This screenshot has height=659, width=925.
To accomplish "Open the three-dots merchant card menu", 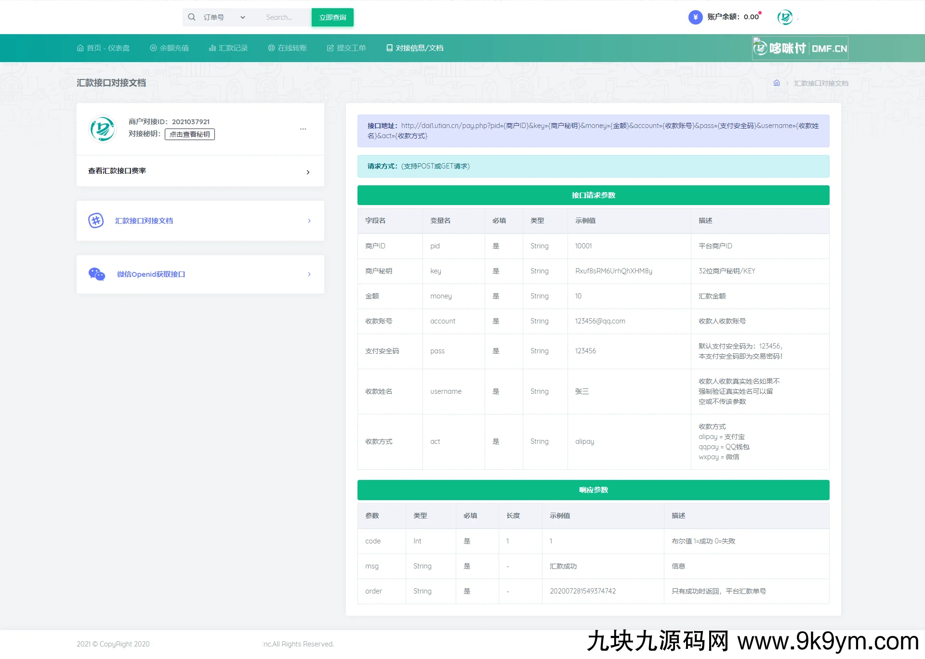I will pos(303,129).
